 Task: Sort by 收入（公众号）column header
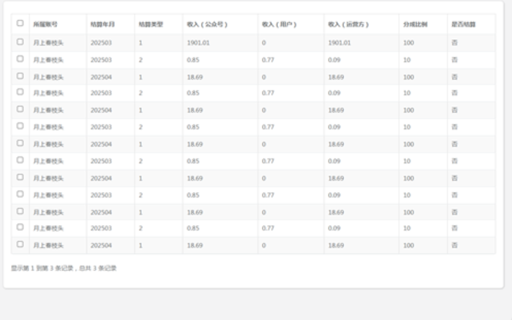click(207, 24)
